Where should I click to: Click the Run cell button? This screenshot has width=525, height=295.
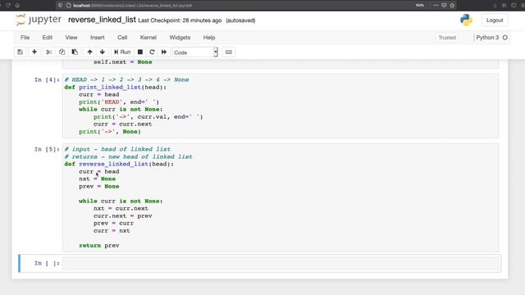click(122, 52)
